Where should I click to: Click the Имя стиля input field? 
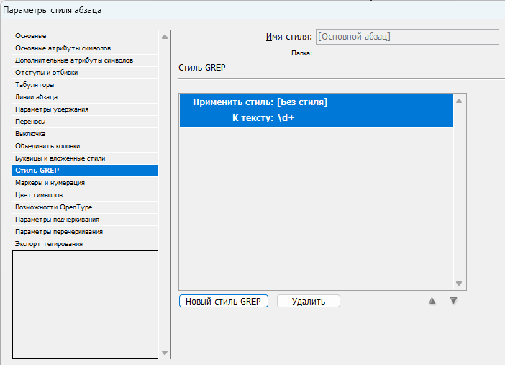pyautogui.click(x=407, y=37)
